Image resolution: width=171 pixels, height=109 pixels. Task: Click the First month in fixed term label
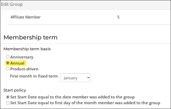click(34, 76)
